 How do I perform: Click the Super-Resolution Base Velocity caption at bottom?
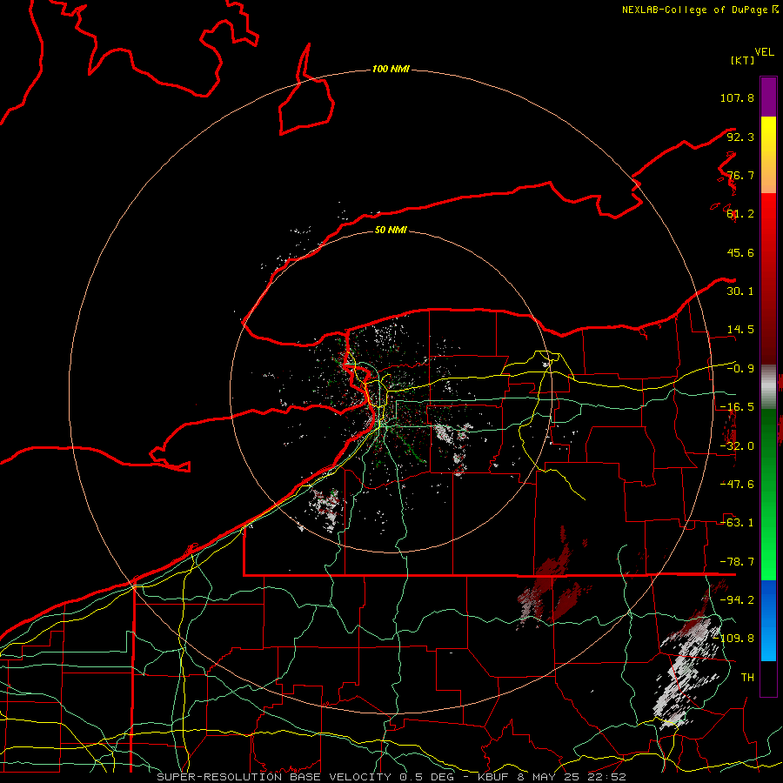(391, 777)
